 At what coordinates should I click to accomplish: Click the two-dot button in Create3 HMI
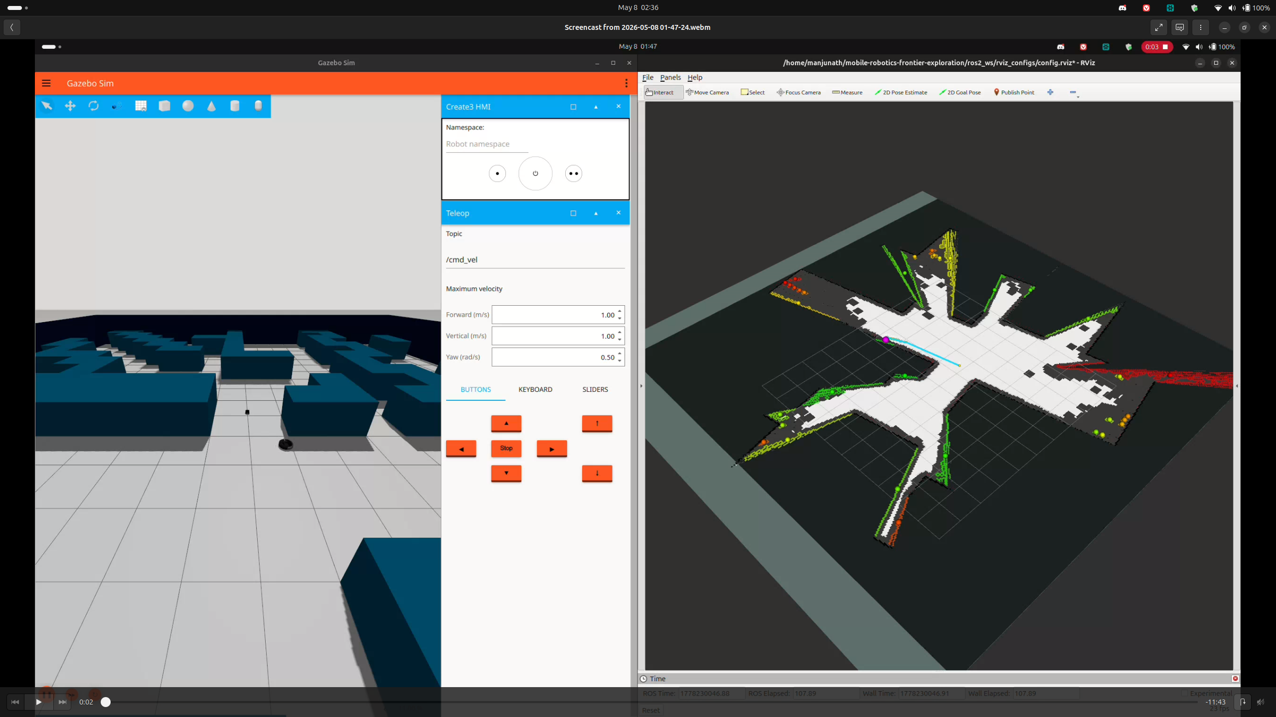click(x=574, y=173)
